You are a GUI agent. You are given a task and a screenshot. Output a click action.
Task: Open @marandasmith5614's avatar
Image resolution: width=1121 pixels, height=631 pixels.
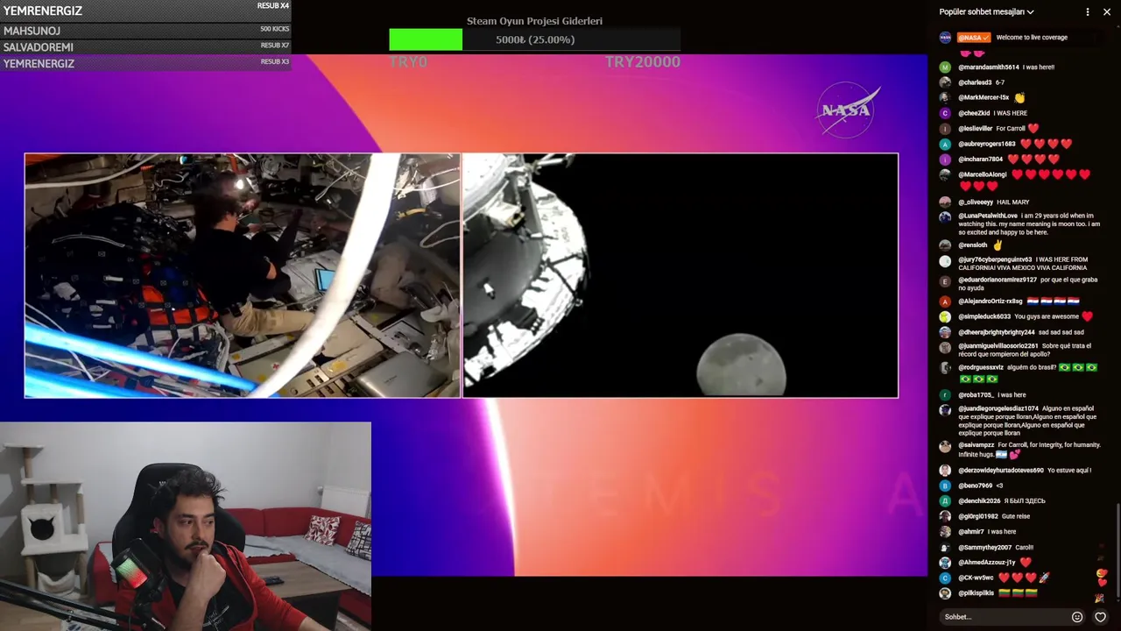[945, 67]
